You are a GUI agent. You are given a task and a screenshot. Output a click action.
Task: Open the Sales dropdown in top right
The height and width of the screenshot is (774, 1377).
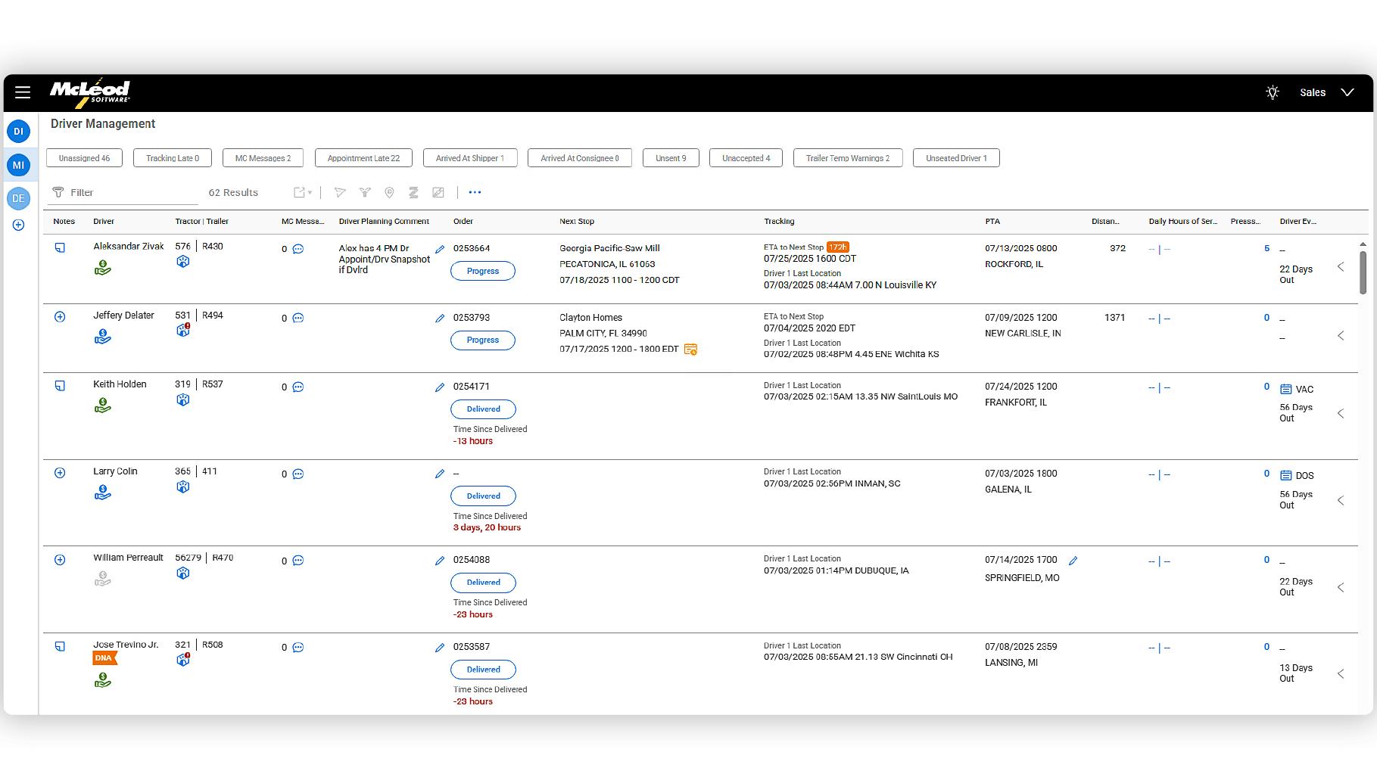pyautogui.click(x=1325, y=92)
